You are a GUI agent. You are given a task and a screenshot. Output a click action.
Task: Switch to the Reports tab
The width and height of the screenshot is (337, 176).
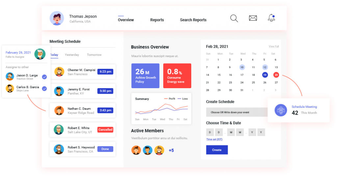click(157, 20)
